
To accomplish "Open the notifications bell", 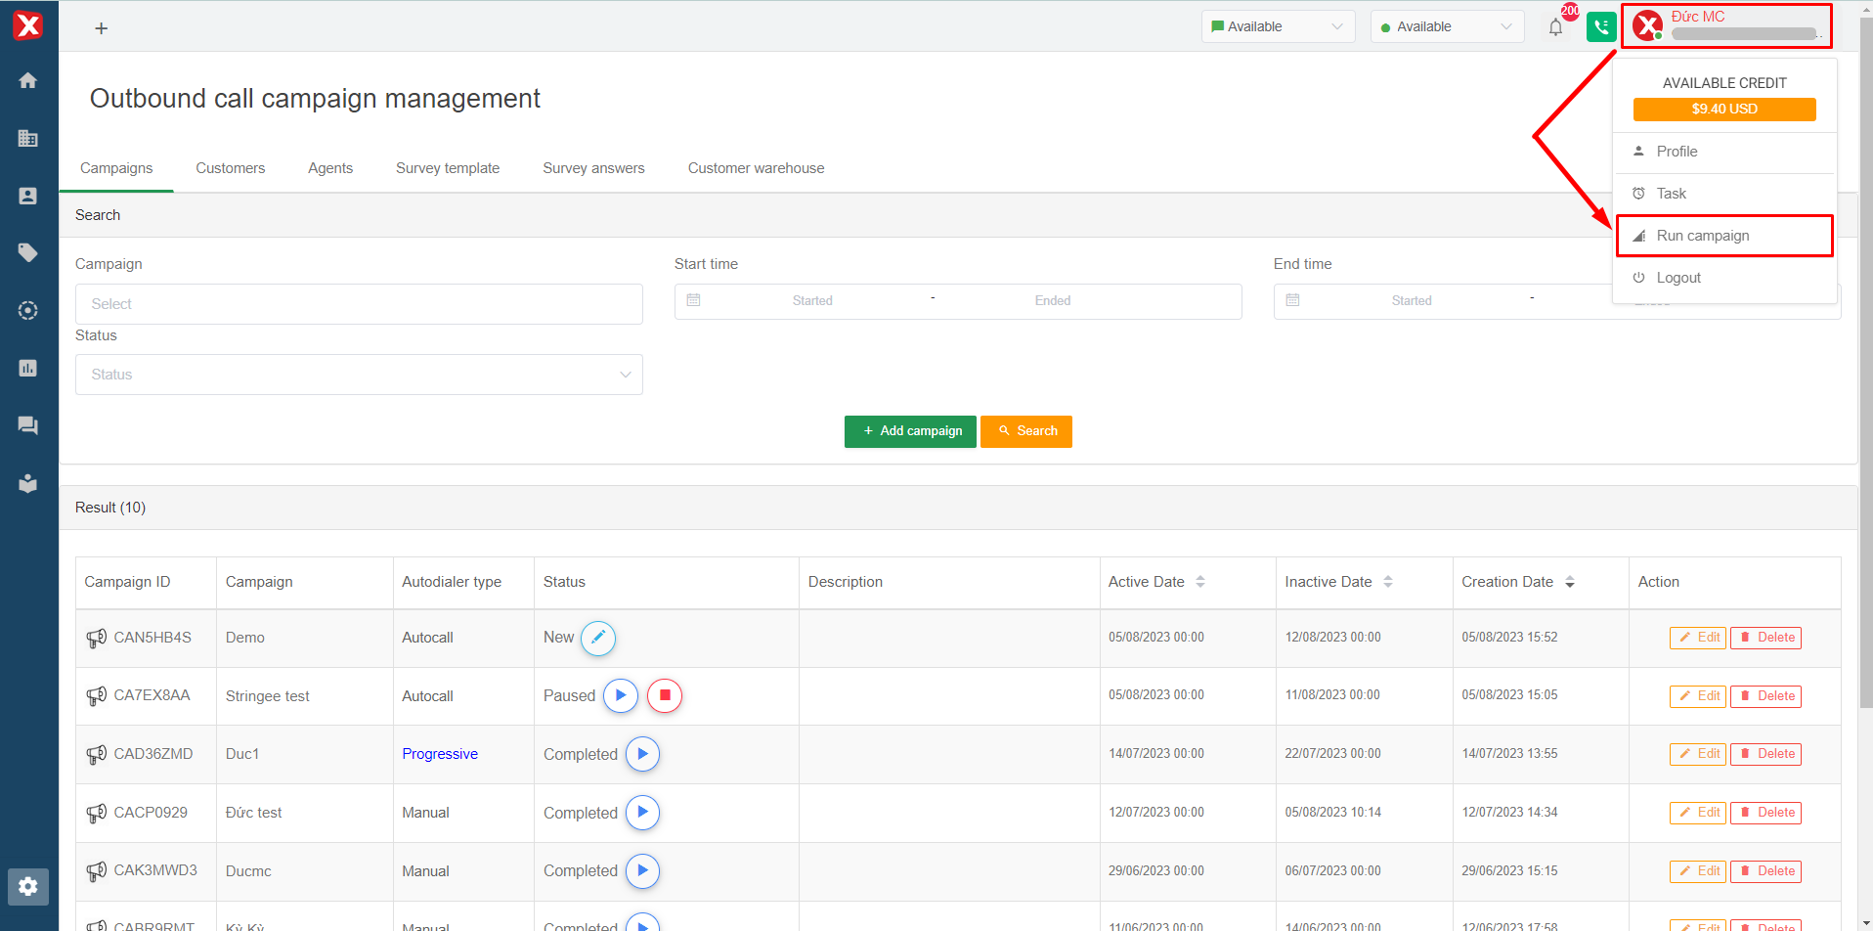I will point(1555,27).
